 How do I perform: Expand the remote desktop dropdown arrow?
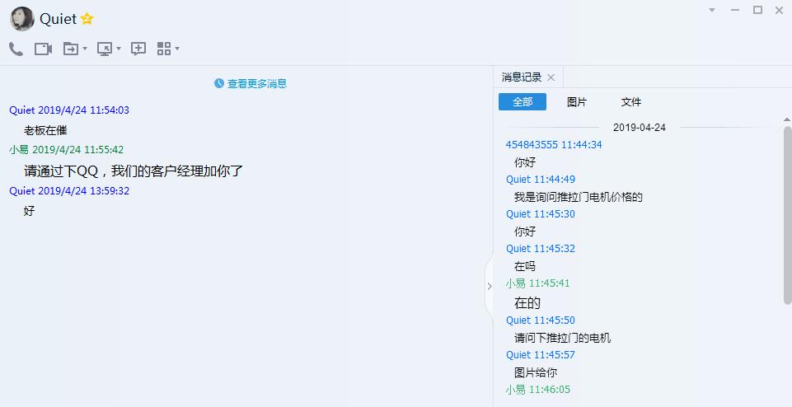[119, 49]
